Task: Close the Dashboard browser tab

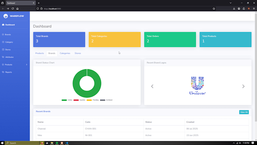Action: [x=33, y=3]
